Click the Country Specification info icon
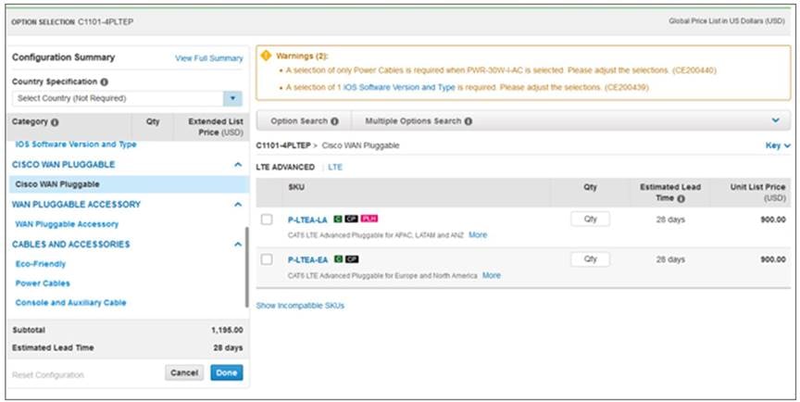 point(104,82)
